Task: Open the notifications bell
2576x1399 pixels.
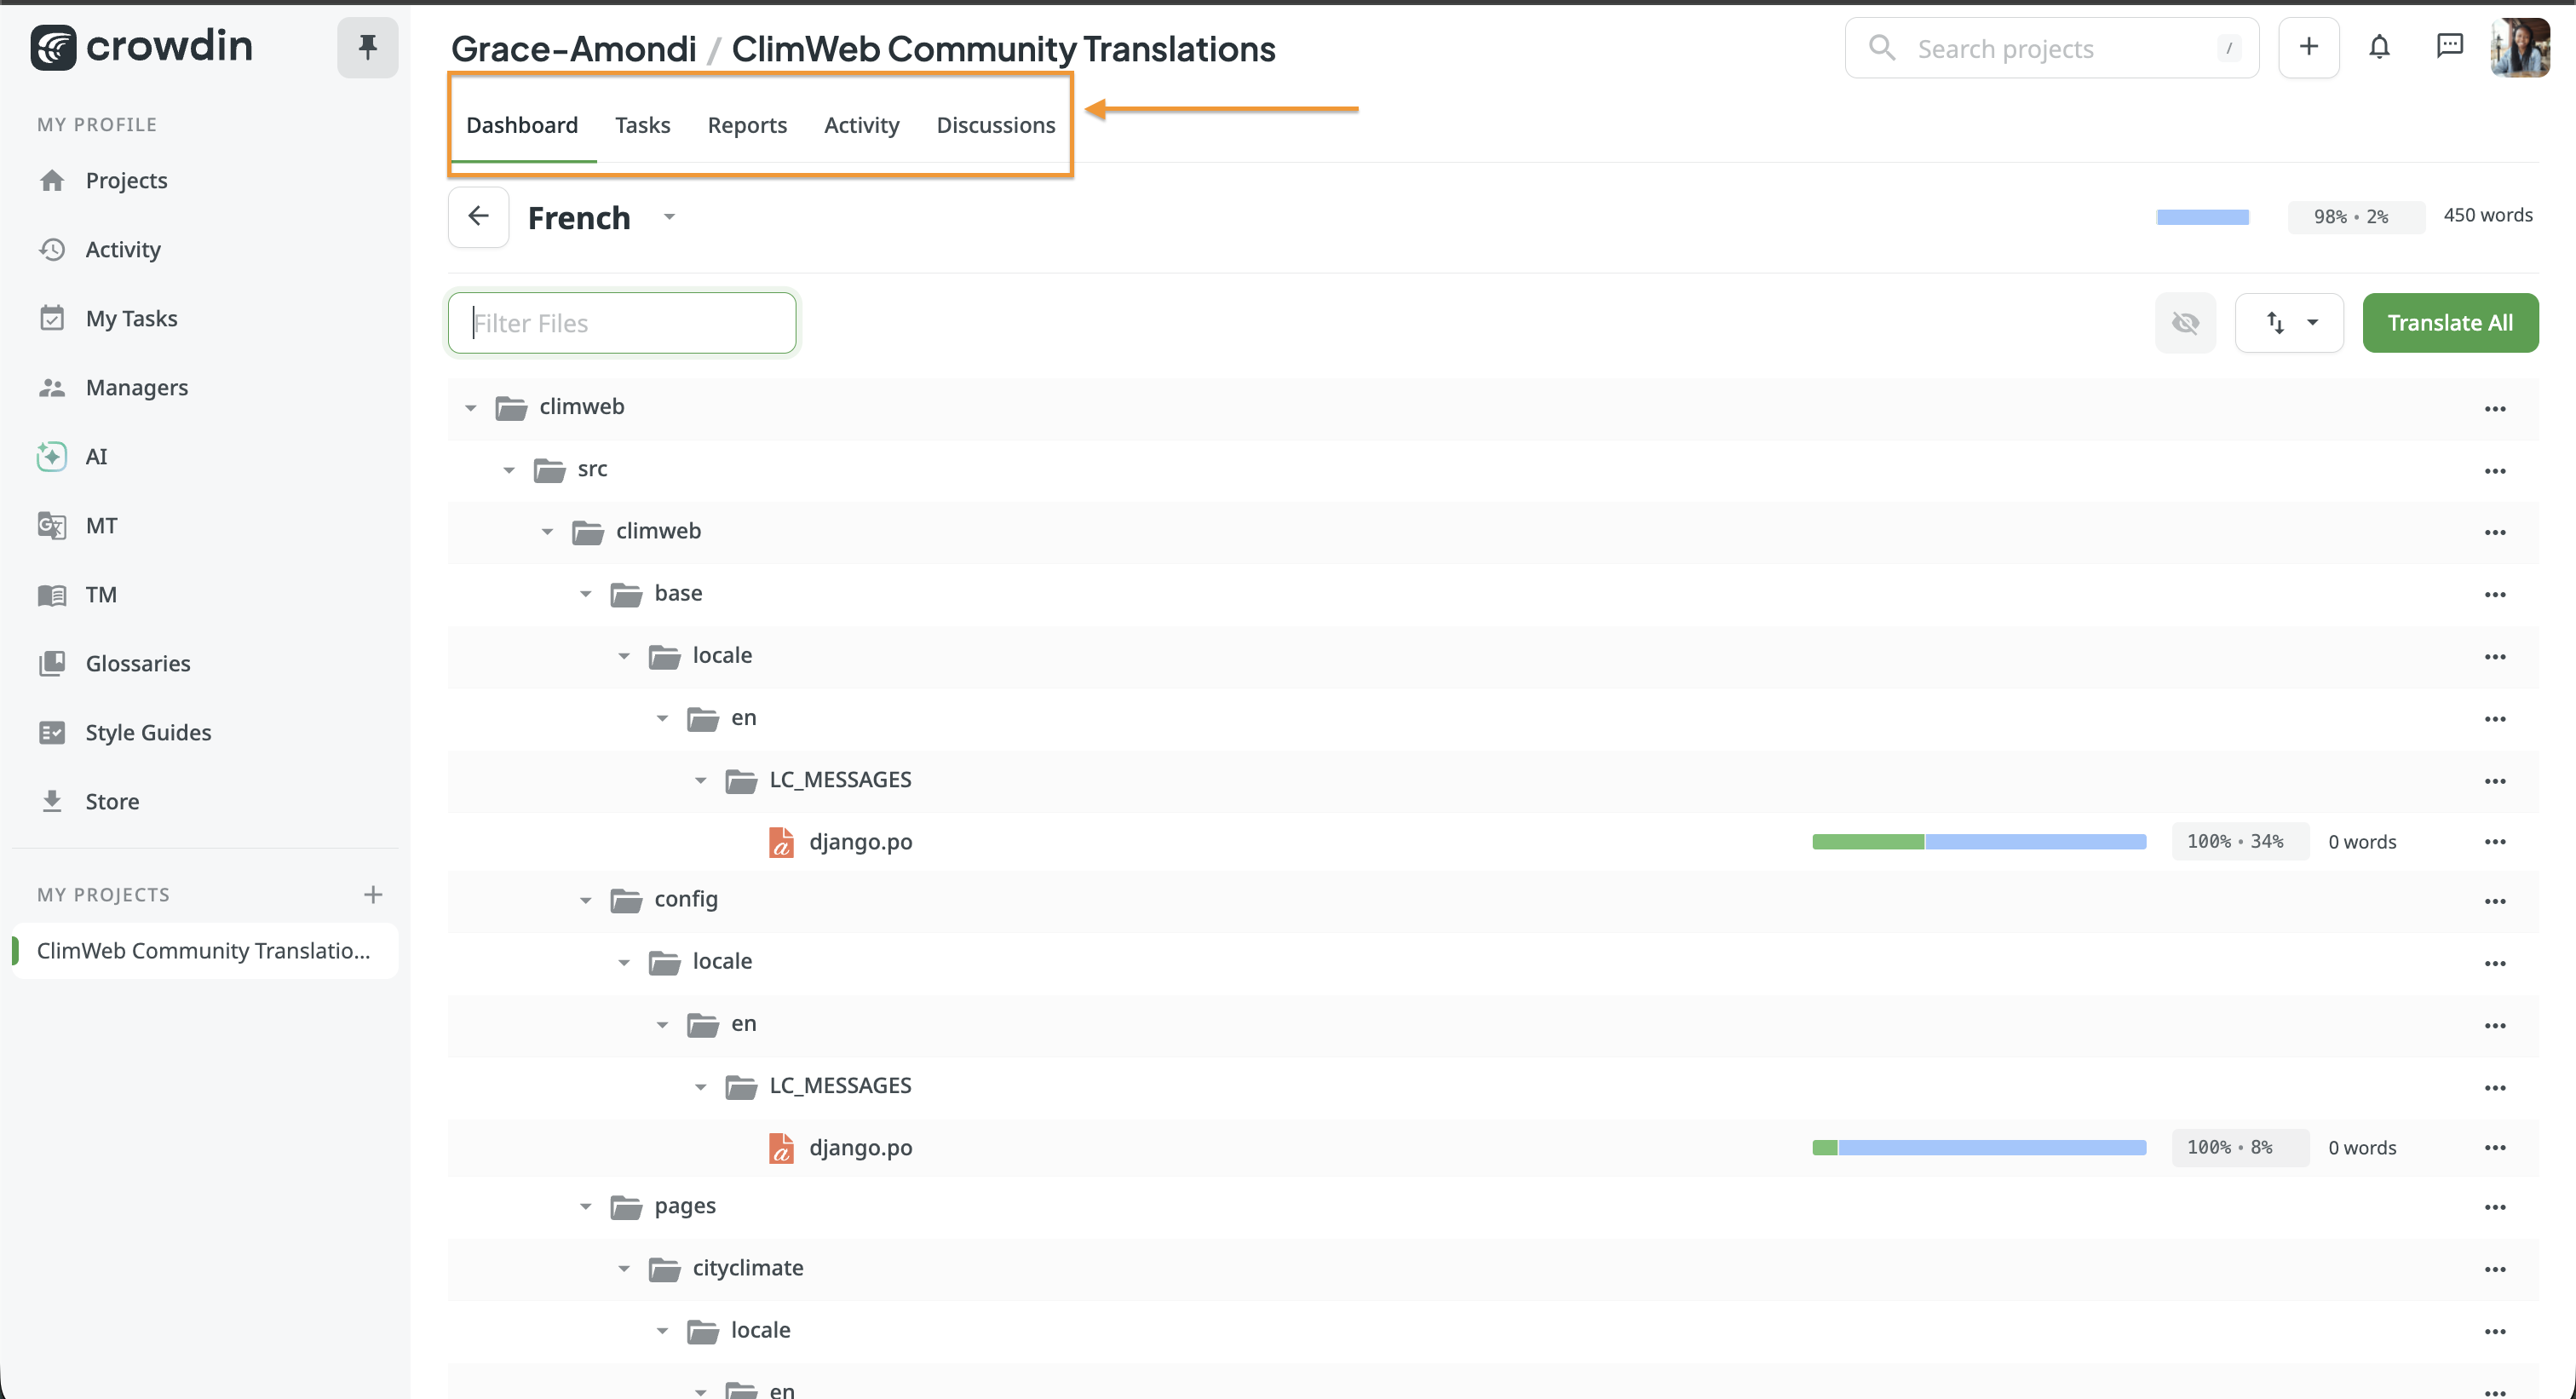Action: click(x=2379, y=47)
